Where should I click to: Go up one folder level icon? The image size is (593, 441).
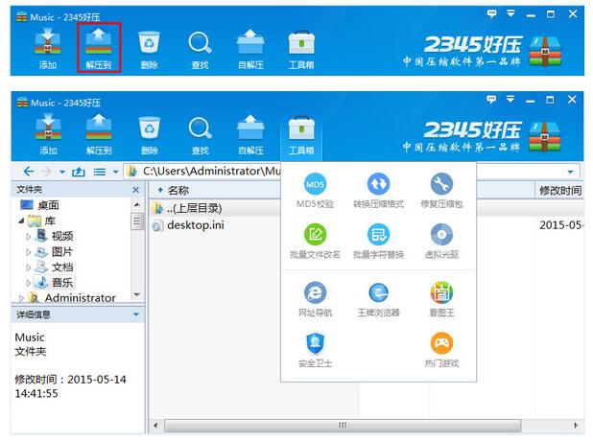click(79, 172)
